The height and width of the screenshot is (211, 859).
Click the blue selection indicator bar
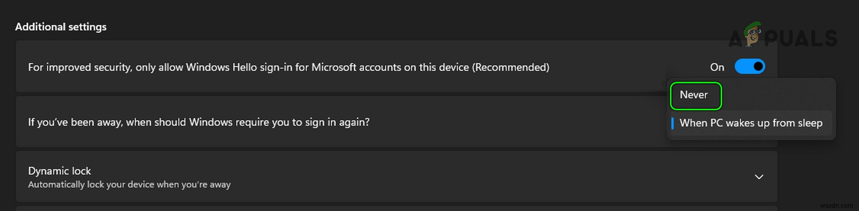tap(672, 123)
